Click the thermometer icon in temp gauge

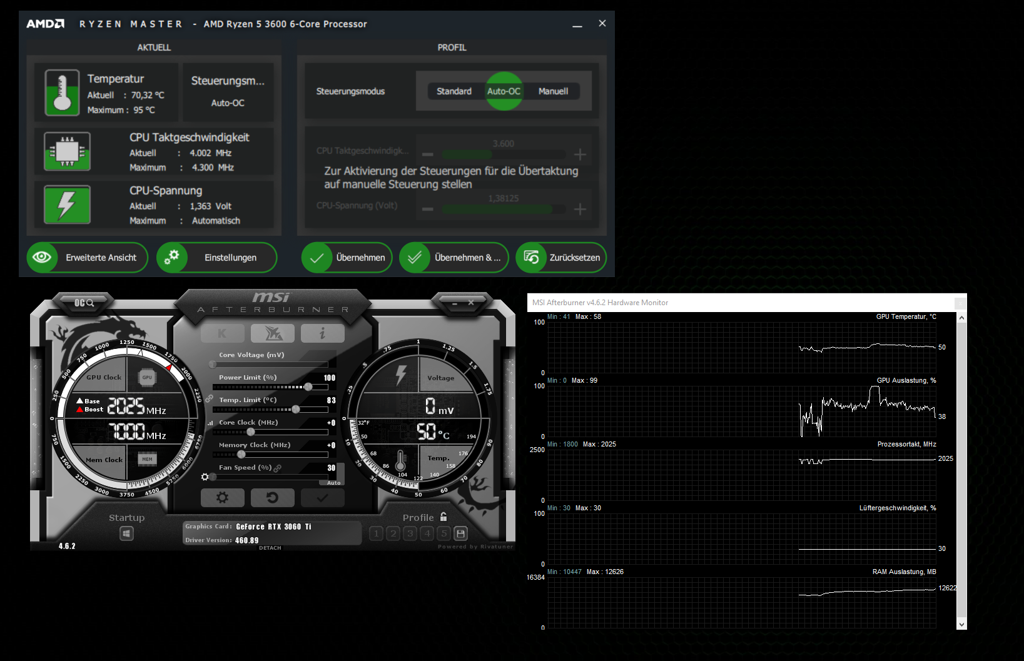pos(401,461)
